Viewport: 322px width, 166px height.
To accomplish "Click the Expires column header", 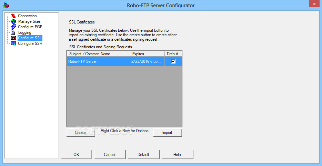I will click(147, 54).
